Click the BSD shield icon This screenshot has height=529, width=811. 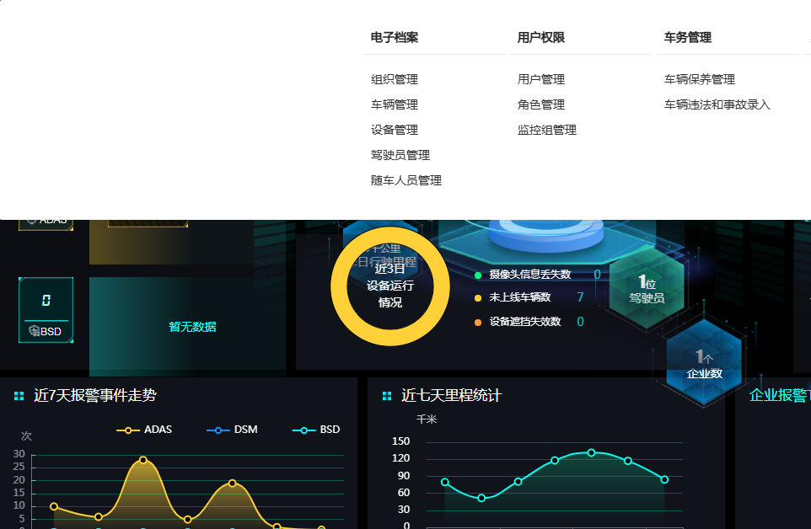[x=34, y=331]
